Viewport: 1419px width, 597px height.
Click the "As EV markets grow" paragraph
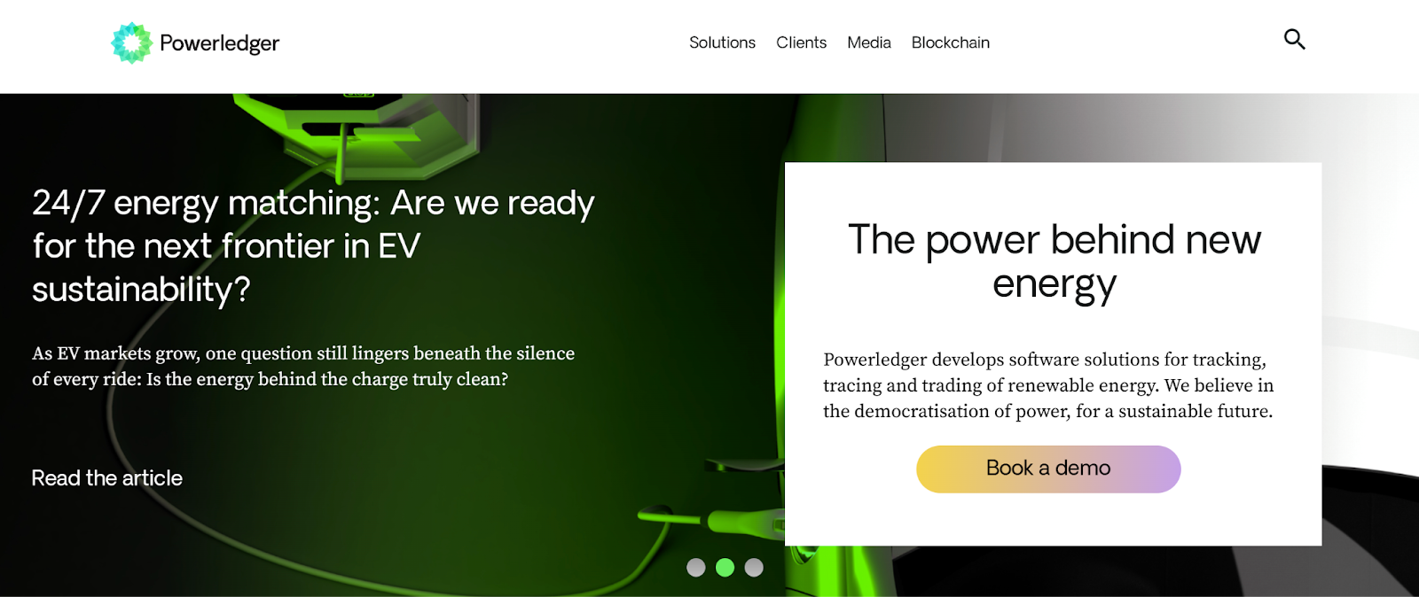(303, 366)
